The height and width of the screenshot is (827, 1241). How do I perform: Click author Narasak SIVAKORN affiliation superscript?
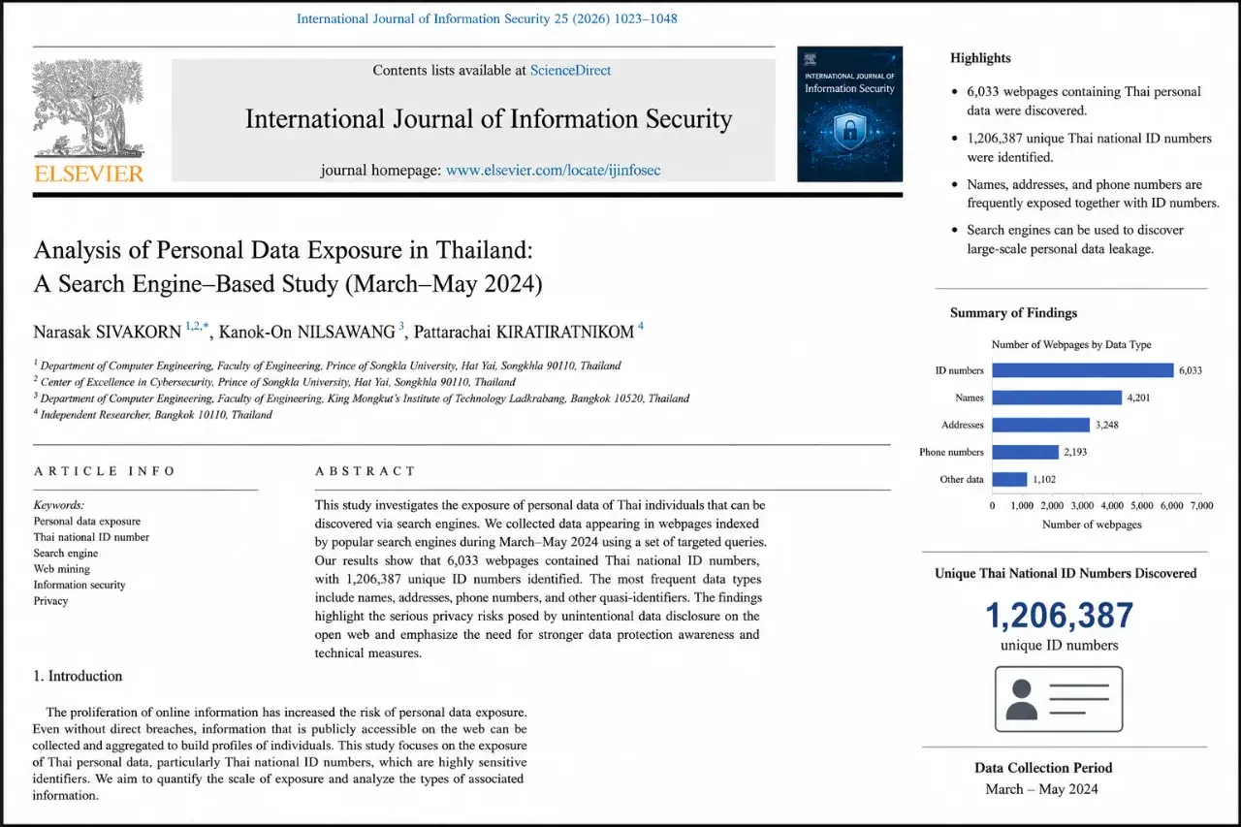pyautogui.click(x=199, y=329)
